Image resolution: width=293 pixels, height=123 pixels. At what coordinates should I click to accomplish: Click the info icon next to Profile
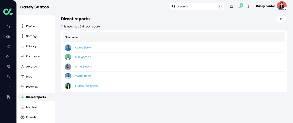[22, 26]
